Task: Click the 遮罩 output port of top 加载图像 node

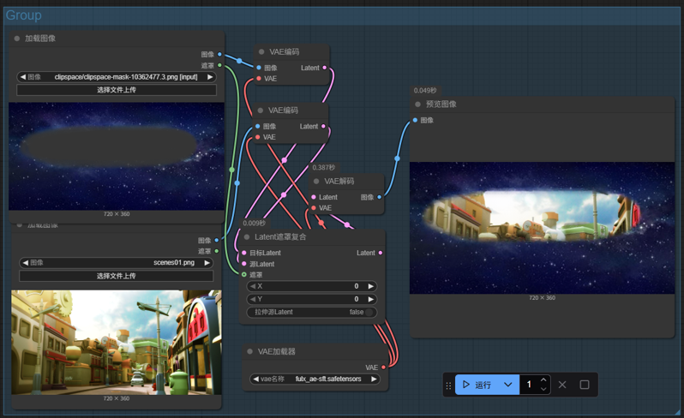Action: tap(219, 65)
